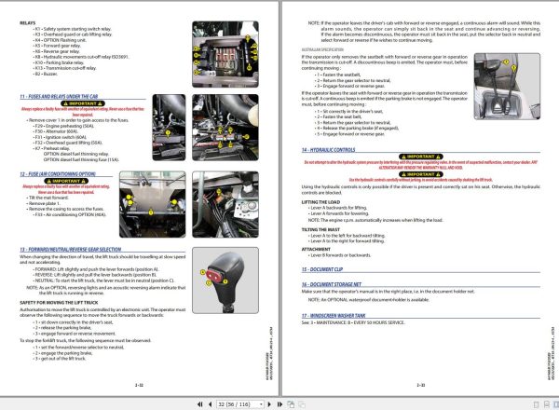Click the 'ATTACHMENT' subheading

316,249
